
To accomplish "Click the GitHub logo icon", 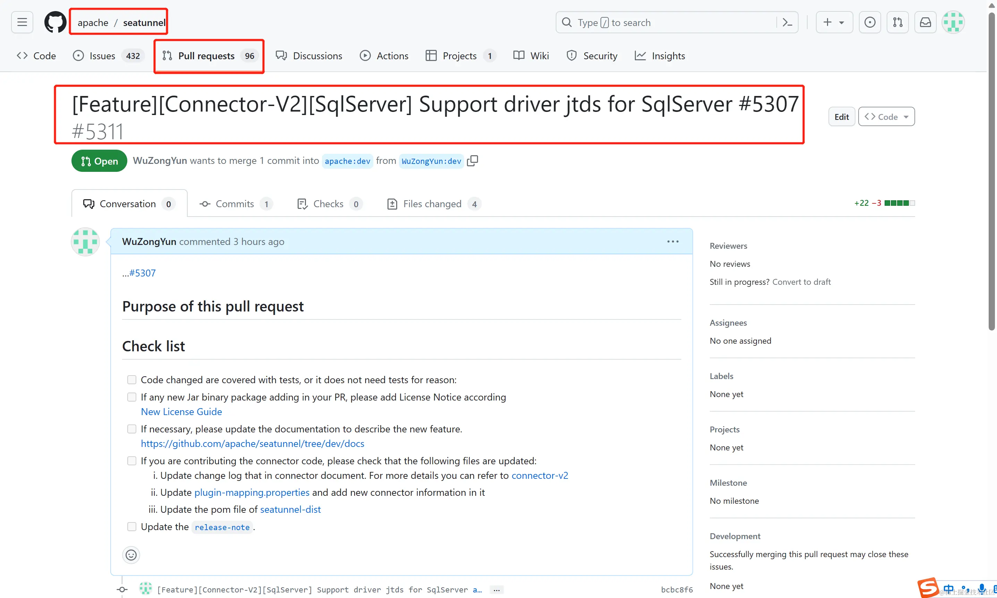I will pos(55,22).
